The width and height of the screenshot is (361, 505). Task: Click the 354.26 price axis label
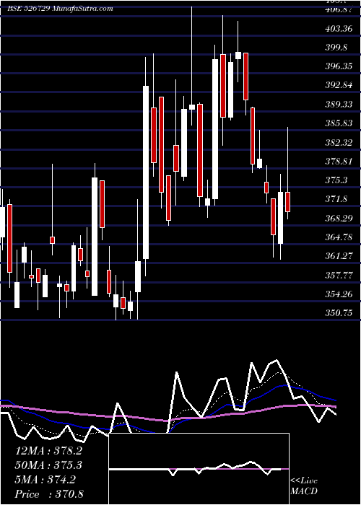pos(339,294)
